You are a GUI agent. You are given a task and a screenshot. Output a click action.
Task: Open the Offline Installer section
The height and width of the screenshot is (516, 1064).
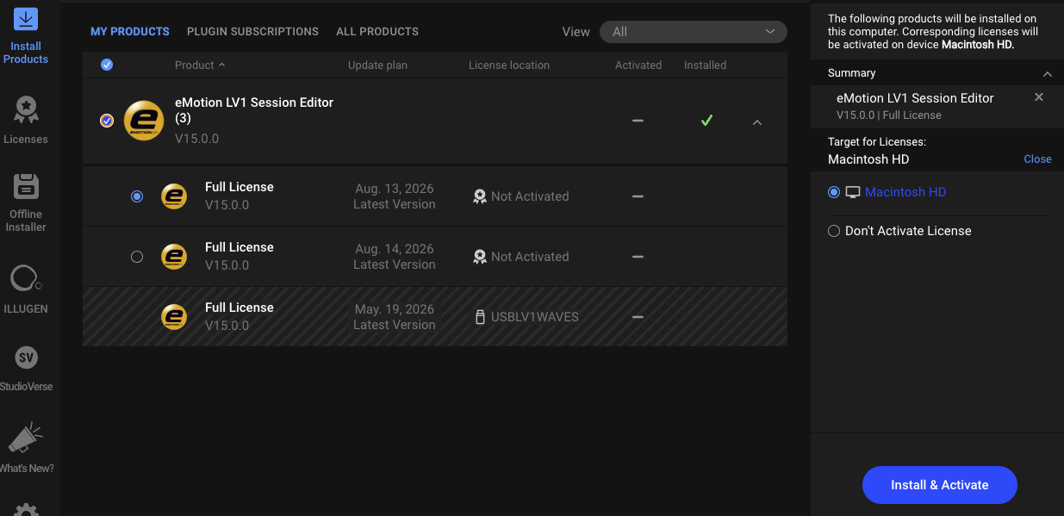click(x=26, y=202)
